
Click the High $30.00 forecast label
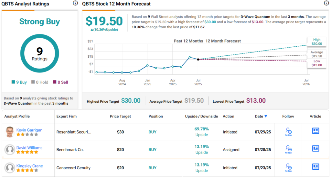click(x=316, y=42)
